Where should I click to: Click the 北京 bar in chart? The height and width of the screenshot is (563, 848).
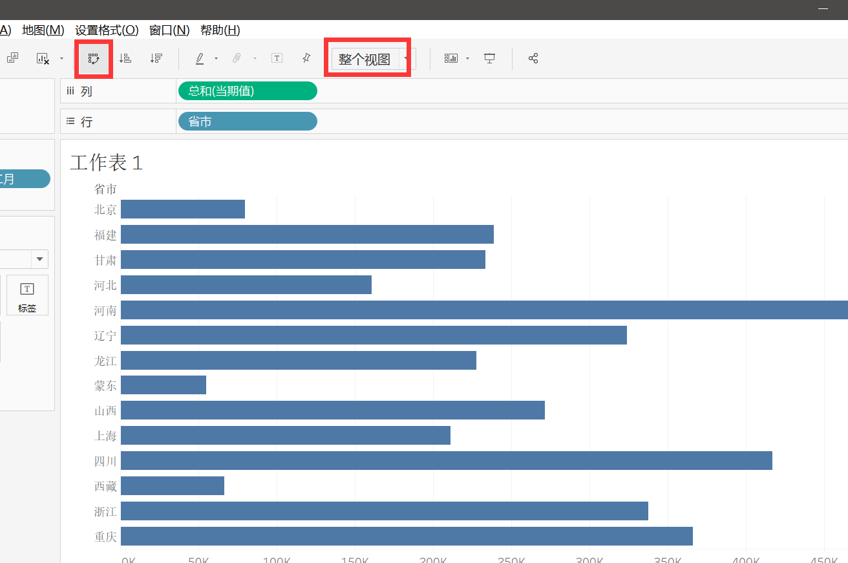[183, 209]
